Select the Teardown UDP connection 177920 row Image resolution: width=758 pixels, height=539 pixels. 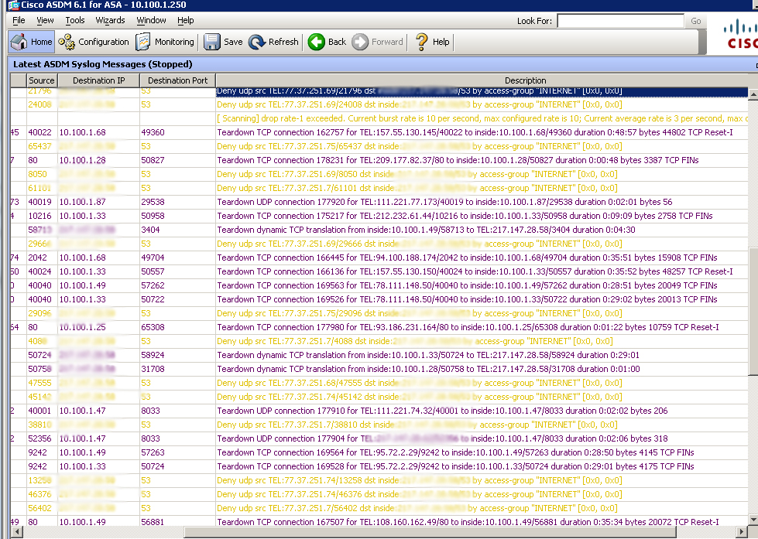(379, 202)
